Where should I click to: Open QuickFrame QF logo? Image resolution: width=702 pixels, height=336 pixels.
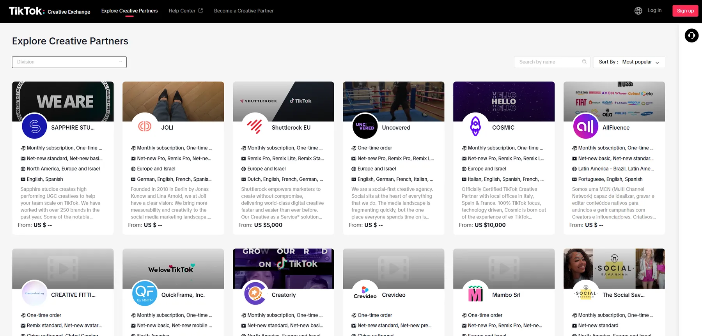[x=145, y=293]
